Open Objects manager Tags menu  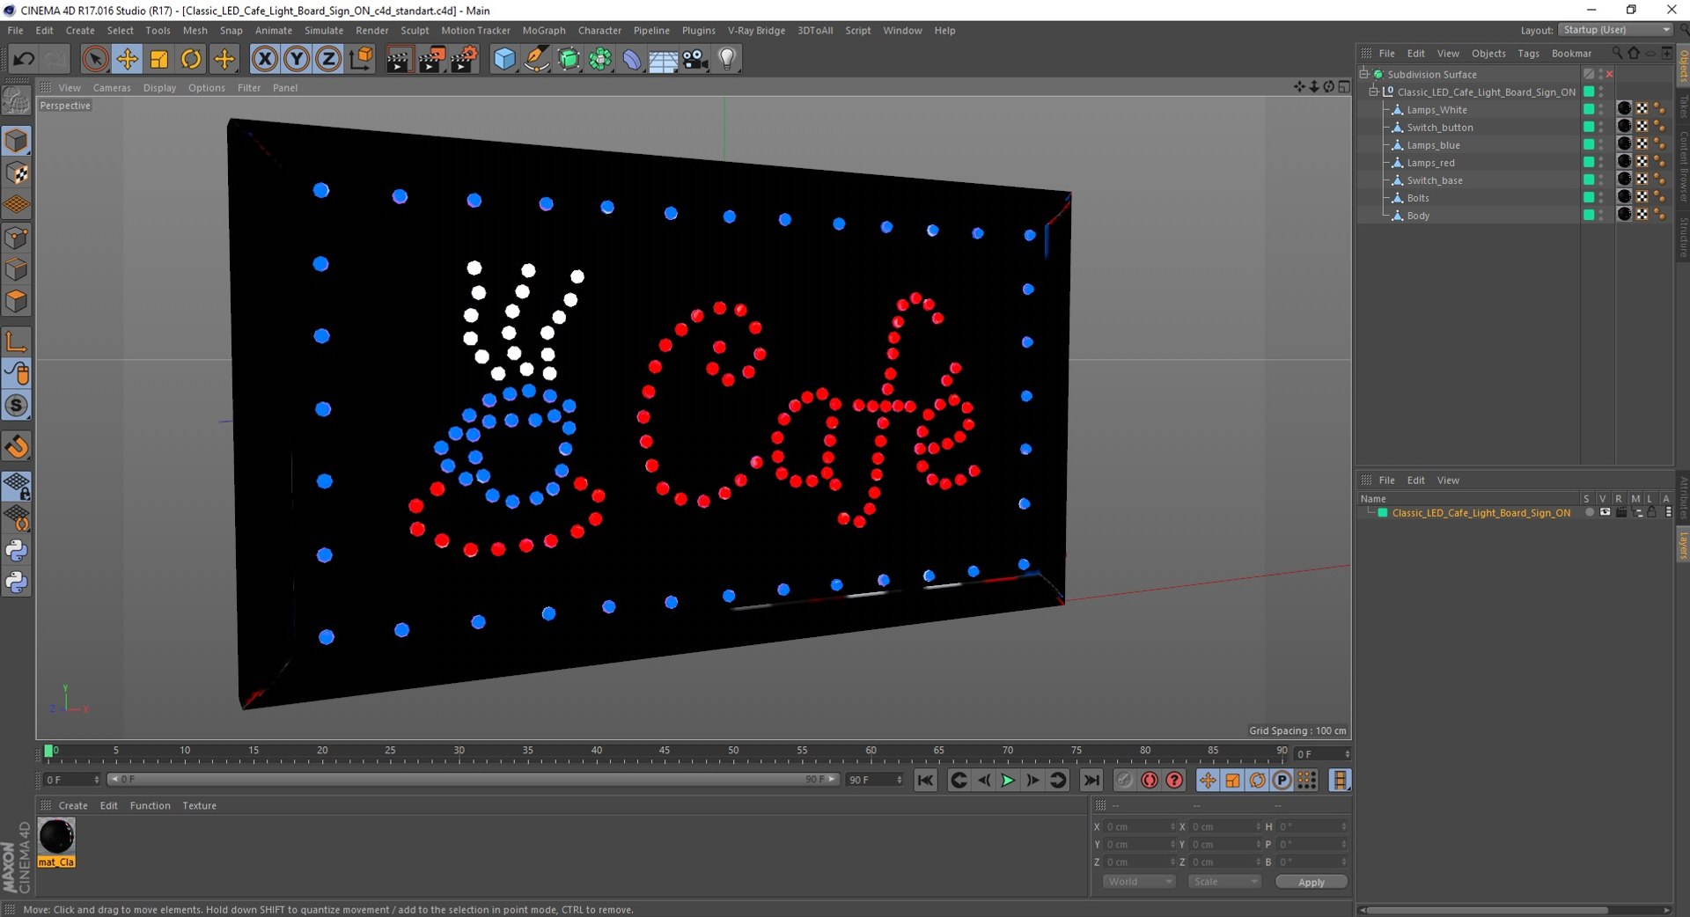1528,54
